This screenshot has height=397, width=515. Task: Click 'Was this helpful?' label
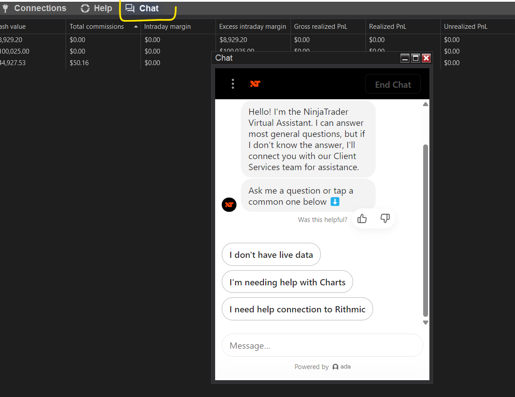(322, 219)
